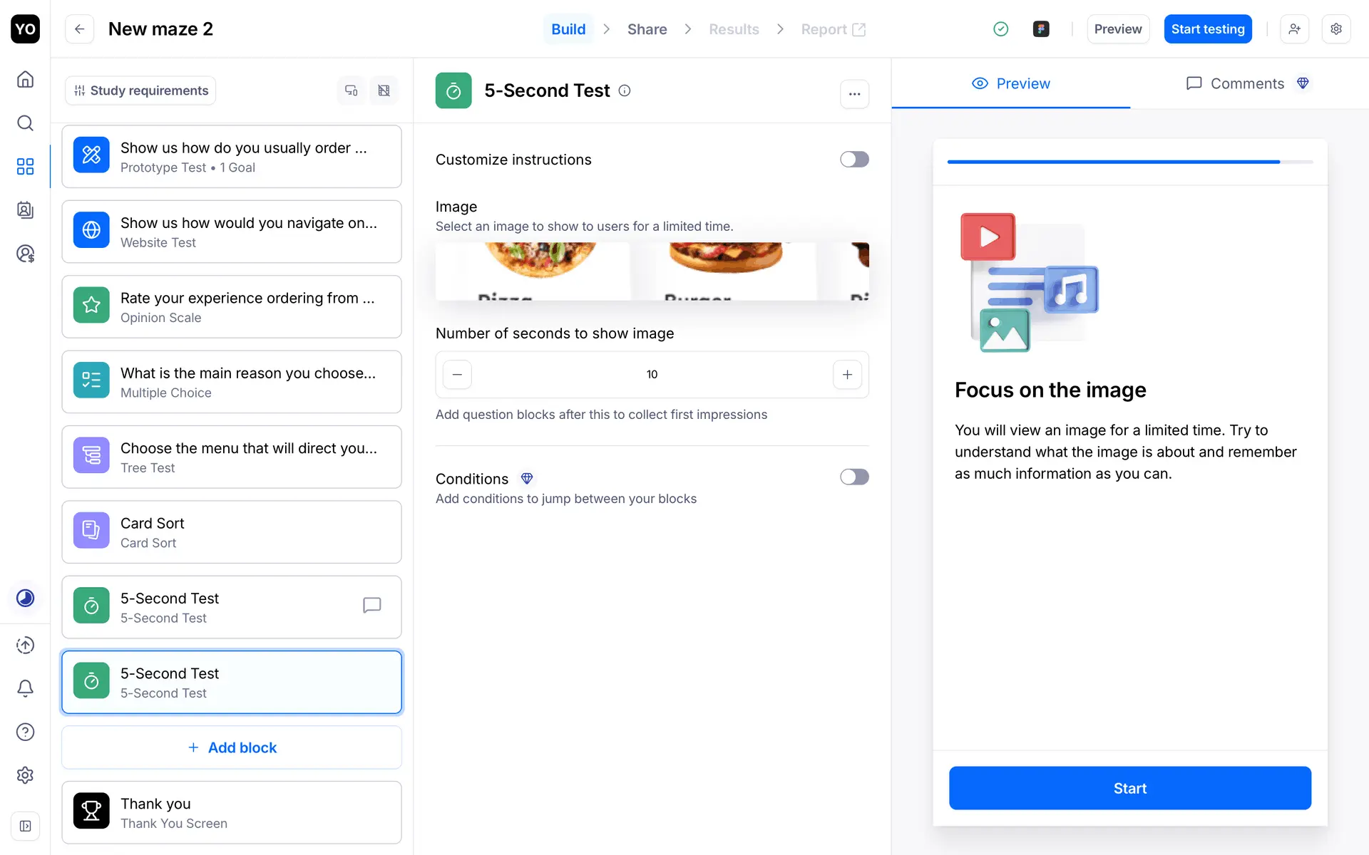Expand the Study requirements panel
The width and height of the screenshot is (1369, 855).
pos(141,90)
